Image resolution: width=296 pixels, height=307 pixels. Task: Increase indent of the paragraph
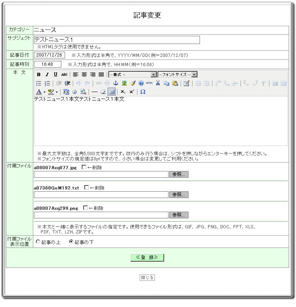[x=67, y=83]
